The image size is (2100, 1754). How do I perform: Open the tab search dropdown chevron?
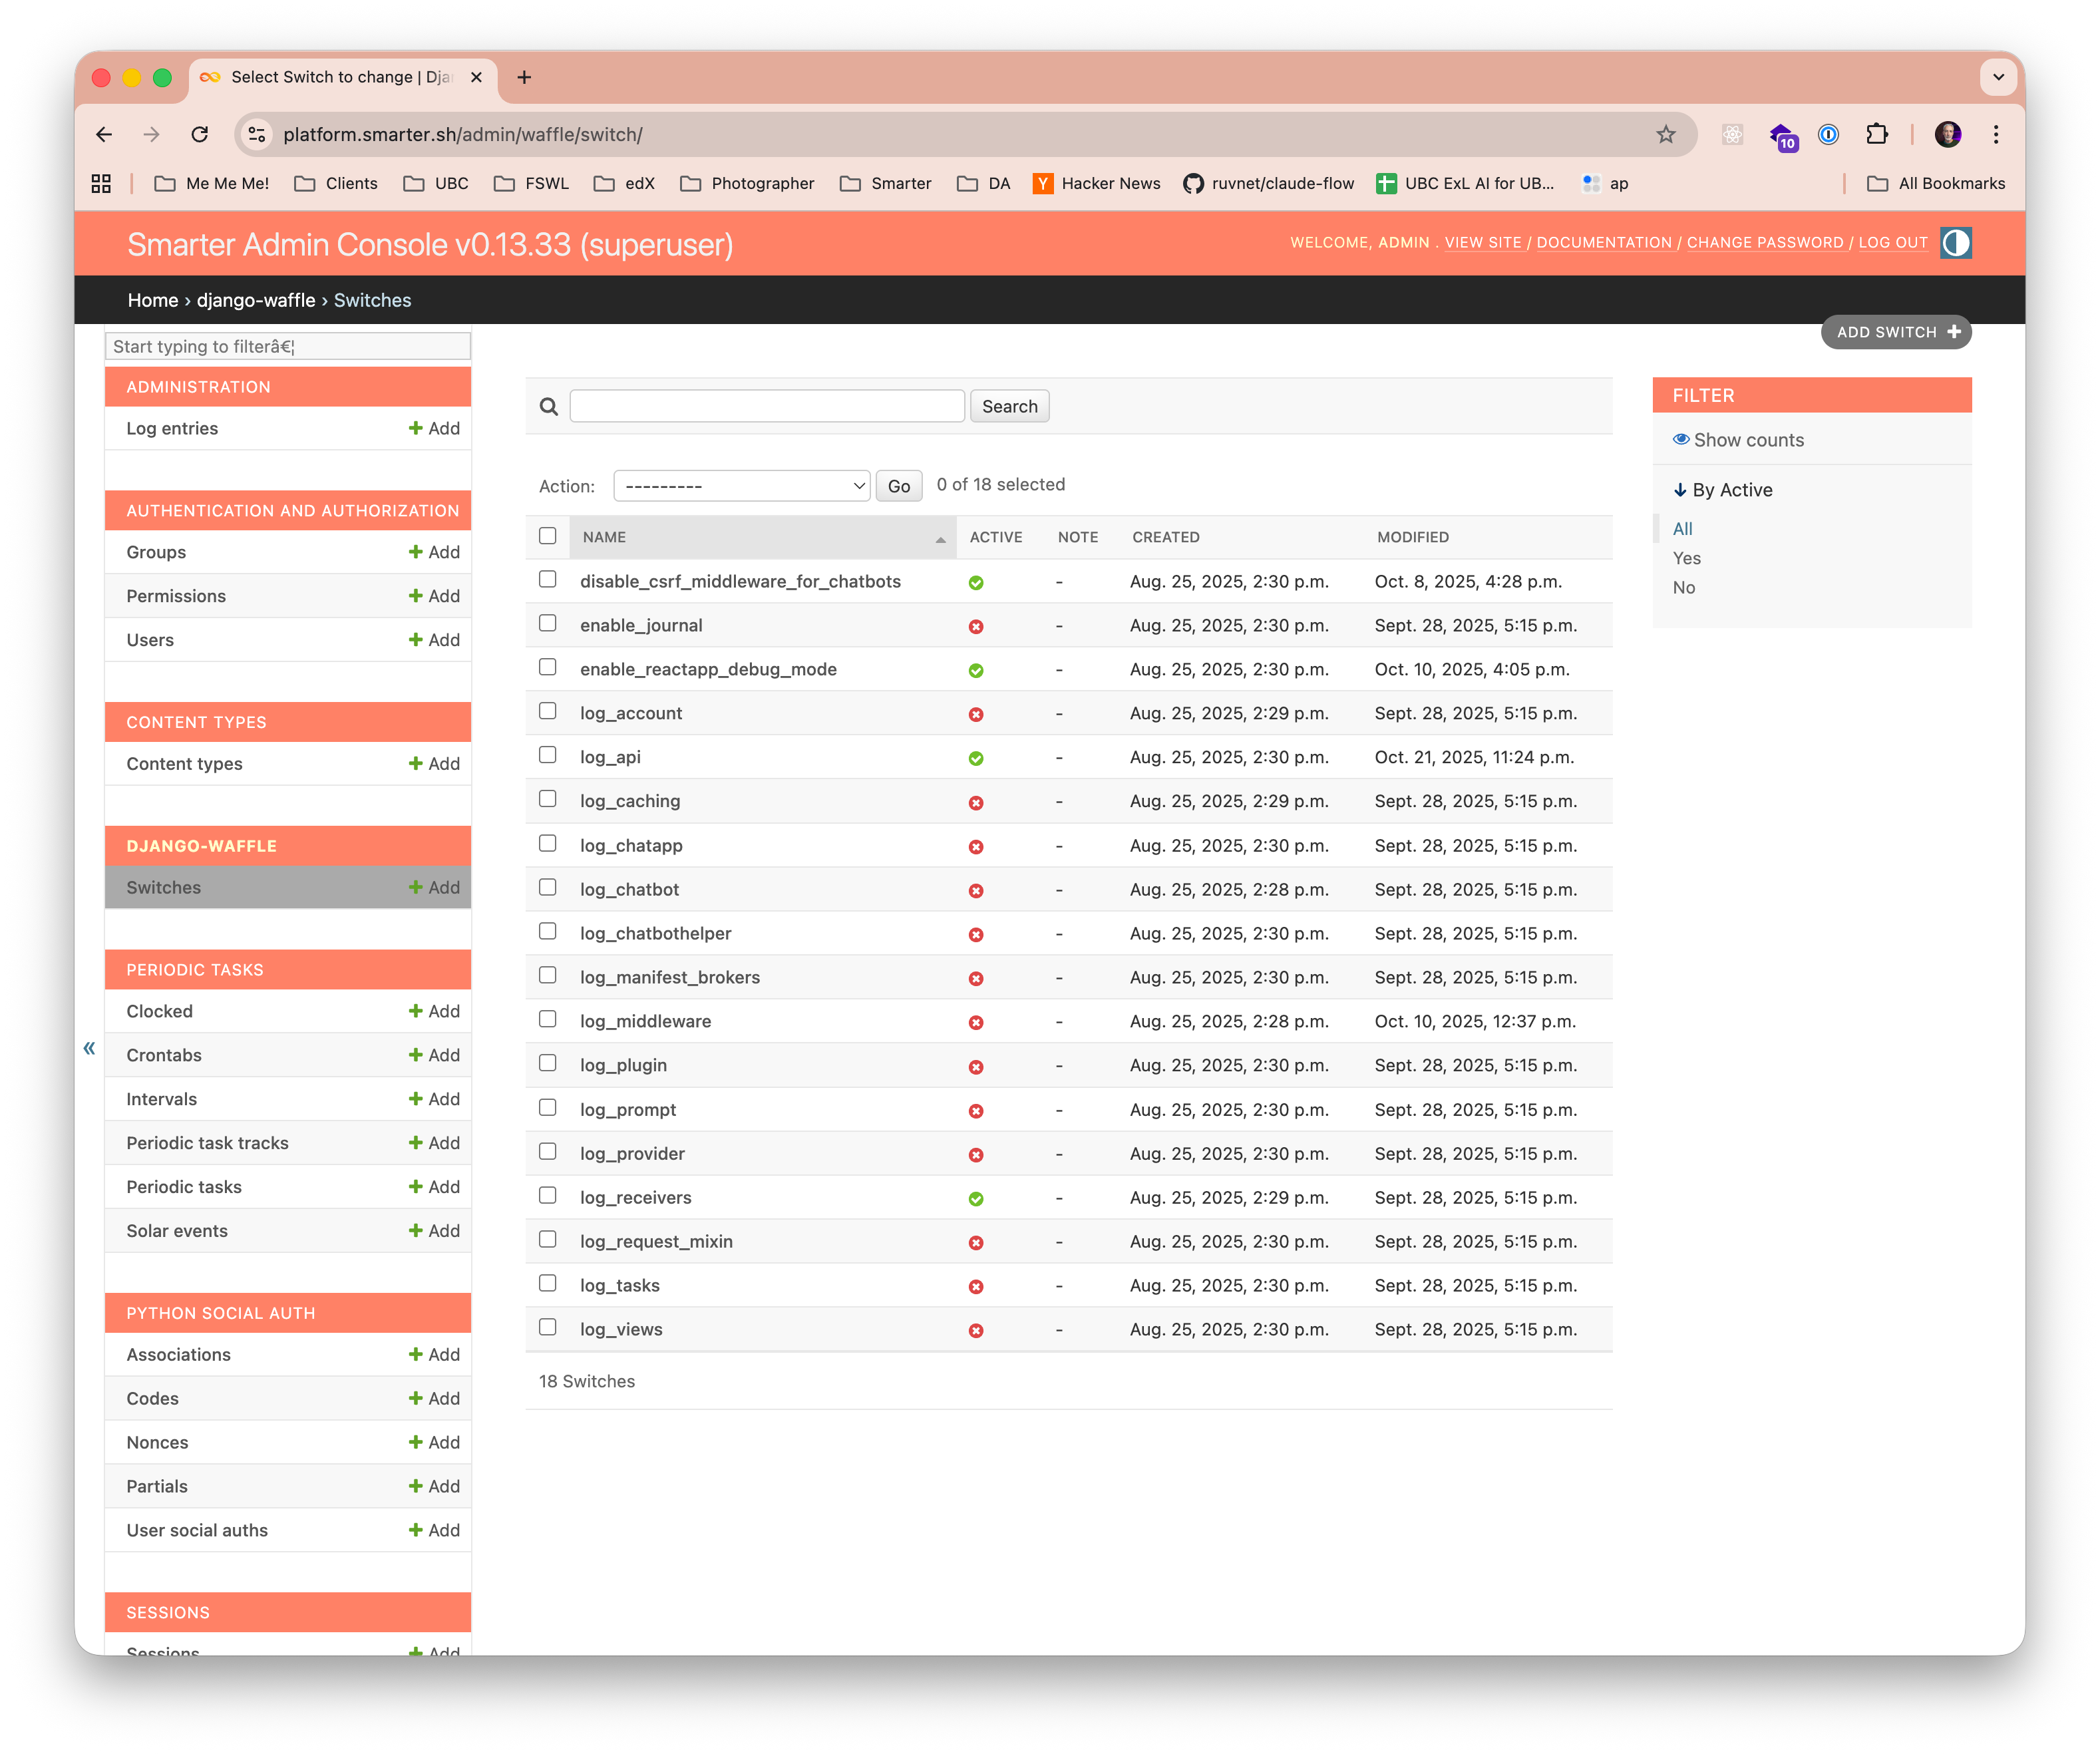(1997, 77)
